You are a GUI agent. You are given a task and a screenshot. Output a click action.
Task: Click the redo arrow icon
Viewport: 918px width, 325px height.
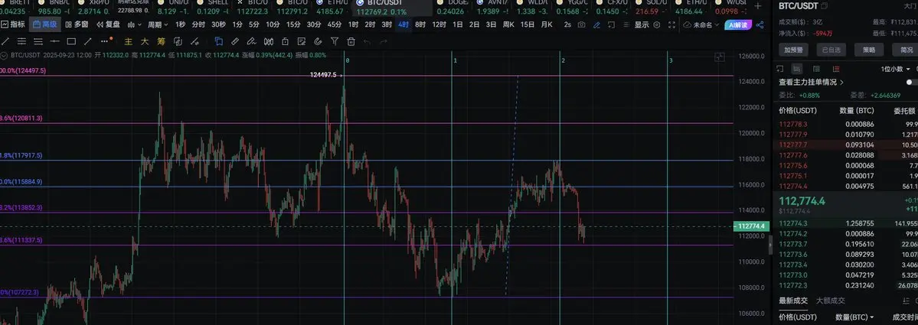384,41
